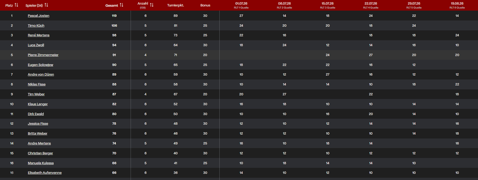Open player profile Elisabeth Aufenvenne
Screen dimensions: 478x180
coord(44,173)
